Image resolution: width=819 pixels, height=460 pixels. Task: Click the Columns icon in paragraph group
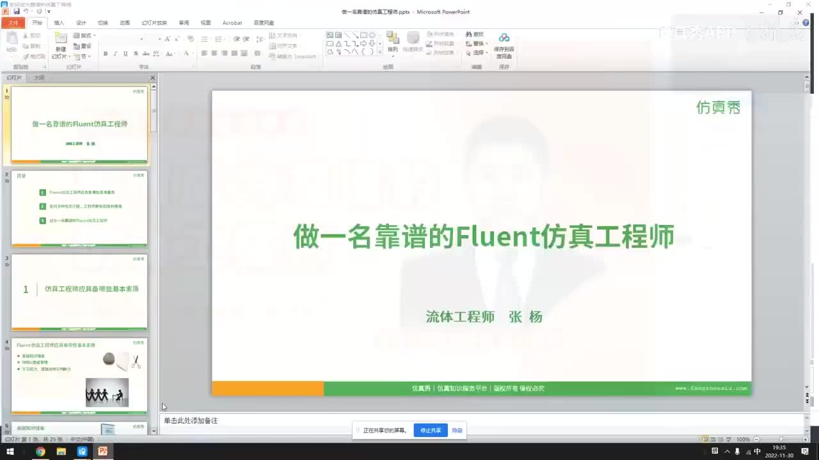257,54
